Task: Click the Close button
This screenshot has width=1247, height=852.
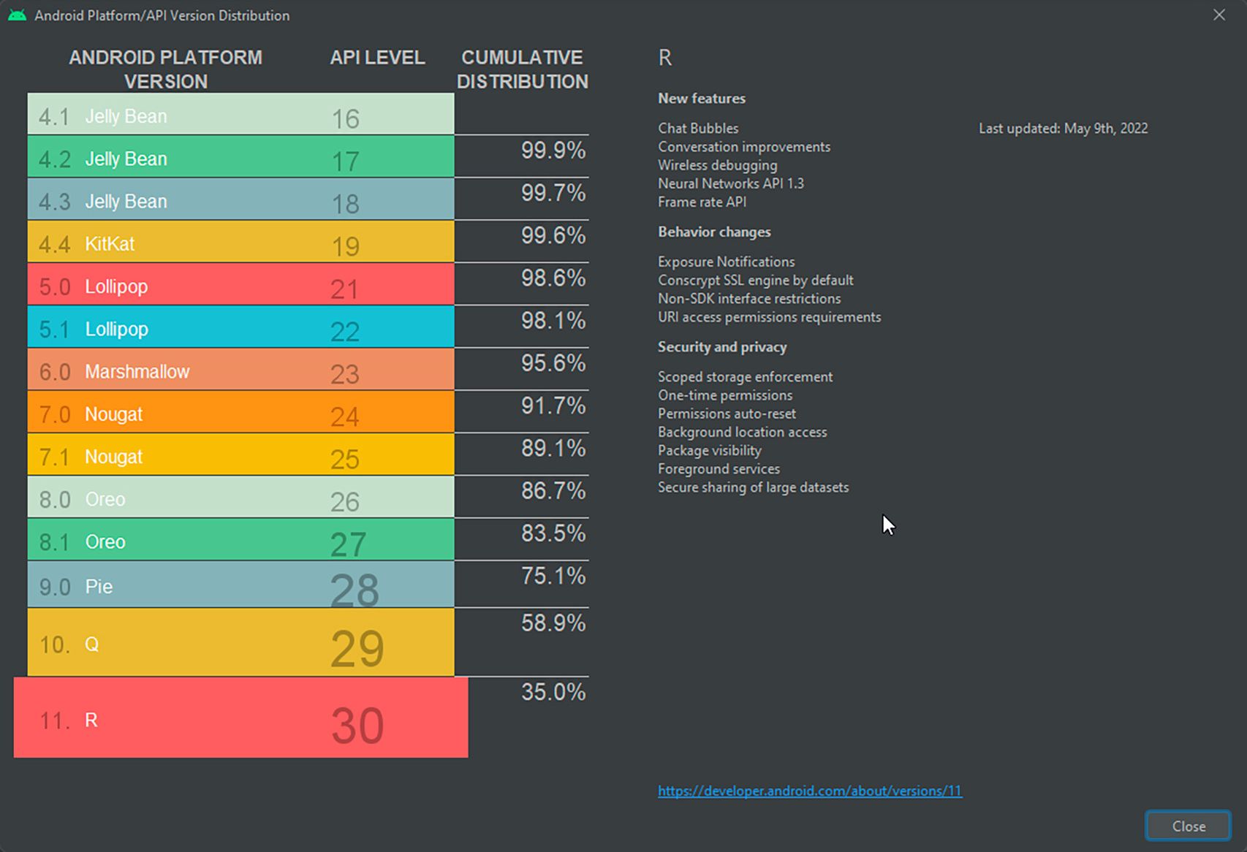Action: pos(1189,826)
